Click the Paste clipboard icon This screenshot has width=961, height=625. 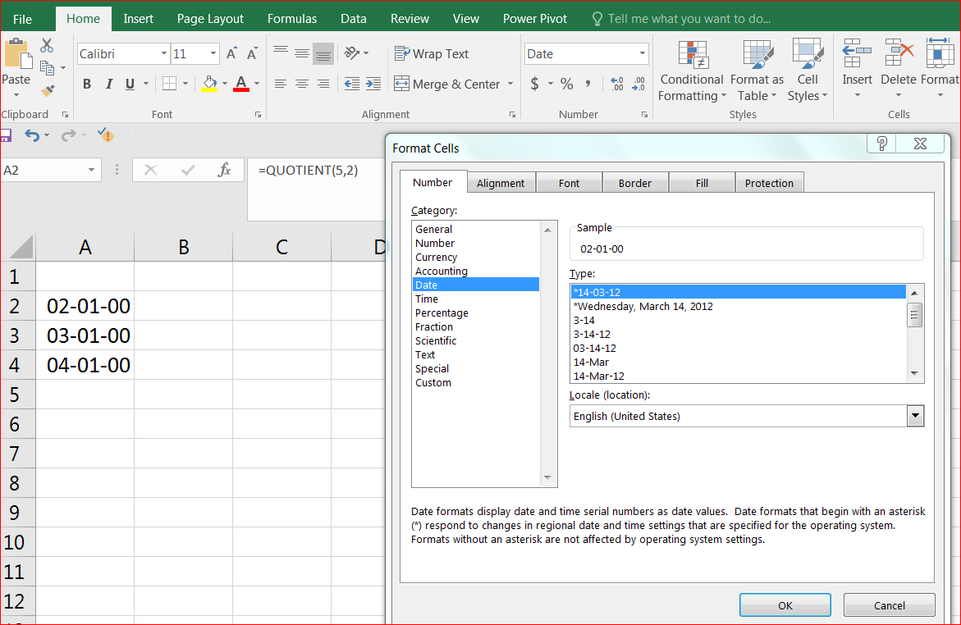pos(18,55)
